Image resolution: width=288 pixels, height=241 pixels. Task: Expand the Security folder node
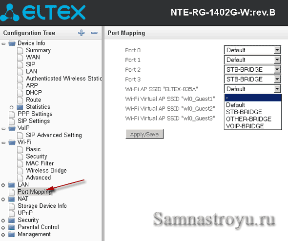(3, 221)
